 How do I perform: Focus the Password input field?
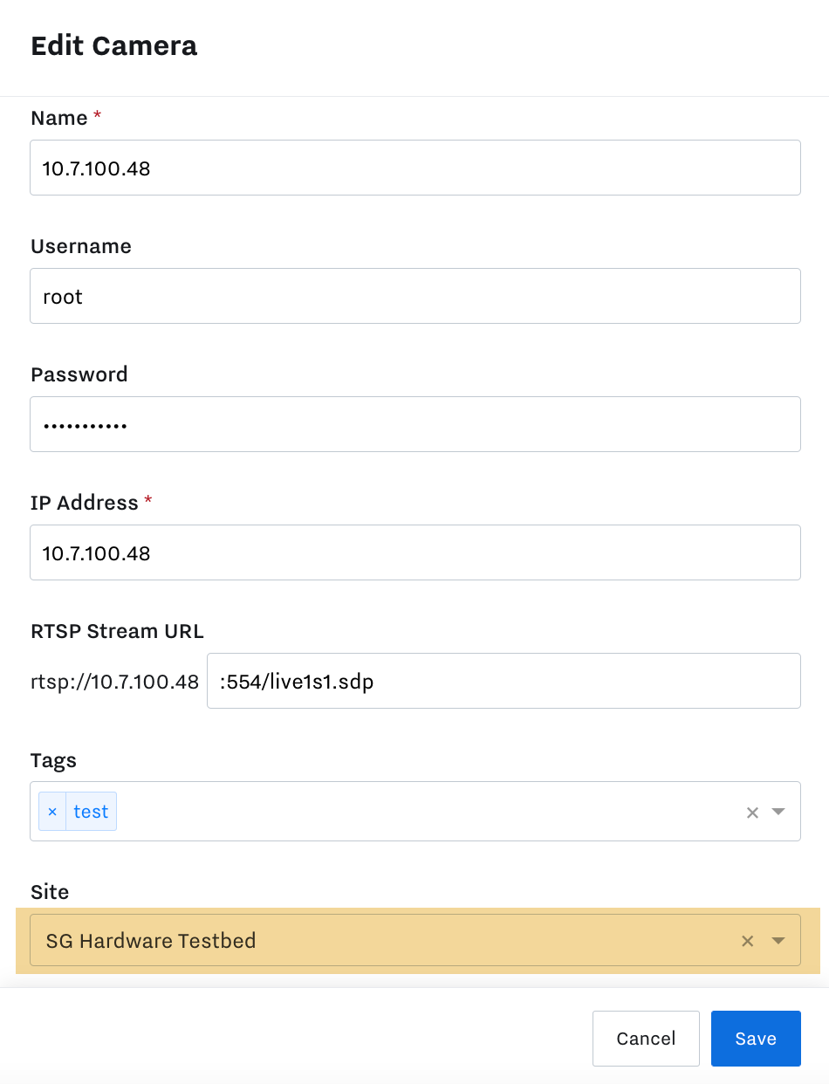tap(415, 424)
